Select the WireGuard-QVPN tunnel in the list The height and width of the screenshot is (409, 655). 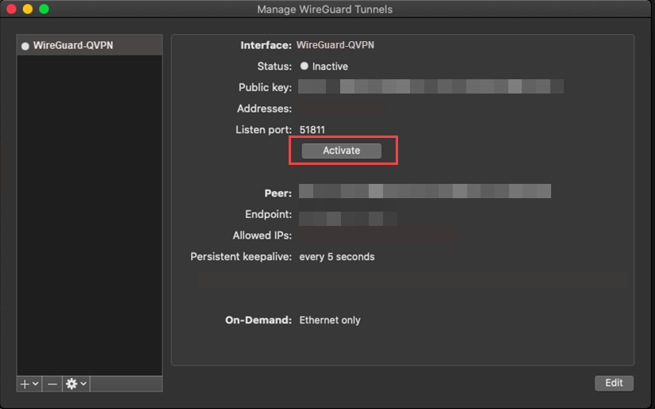pyautogui.click(x=90, y=45)
